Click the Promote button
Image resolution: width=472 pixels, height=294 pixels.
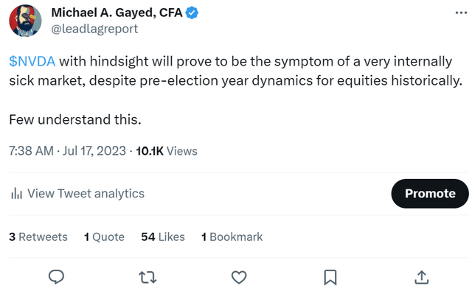(430, 194)
